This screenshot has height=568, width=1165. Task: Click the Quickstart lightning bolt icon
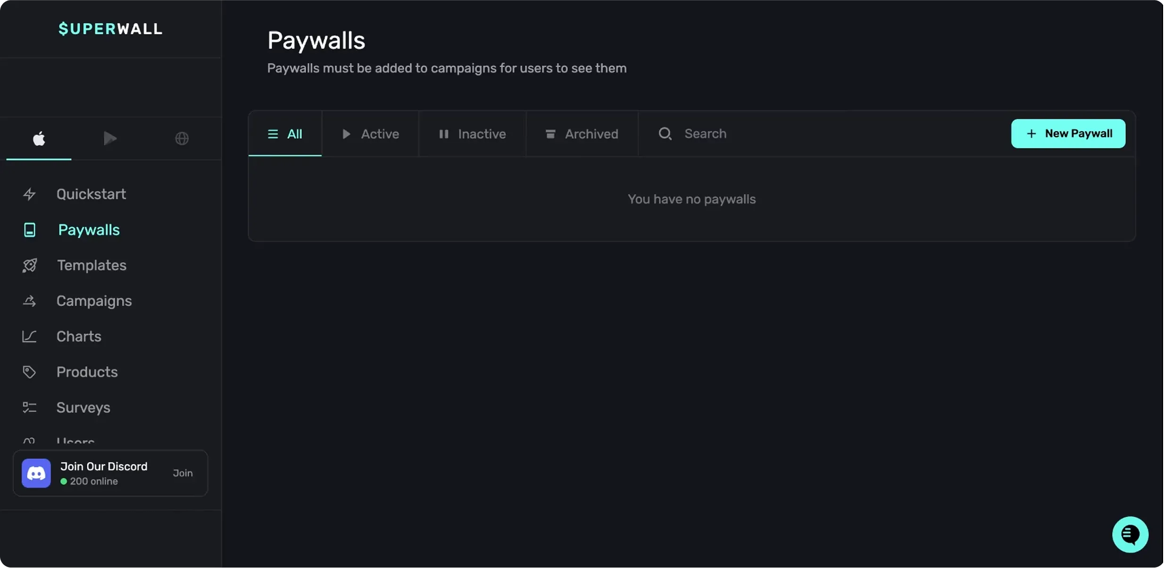(29, 194)
